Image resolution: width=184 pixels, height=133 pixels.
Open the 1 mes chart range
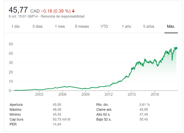(60, 26)
